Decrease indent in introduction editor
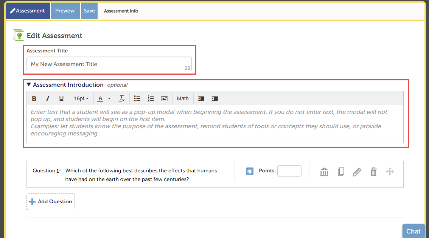Viewport: 429px width, 238px height. tap(201, 98)
